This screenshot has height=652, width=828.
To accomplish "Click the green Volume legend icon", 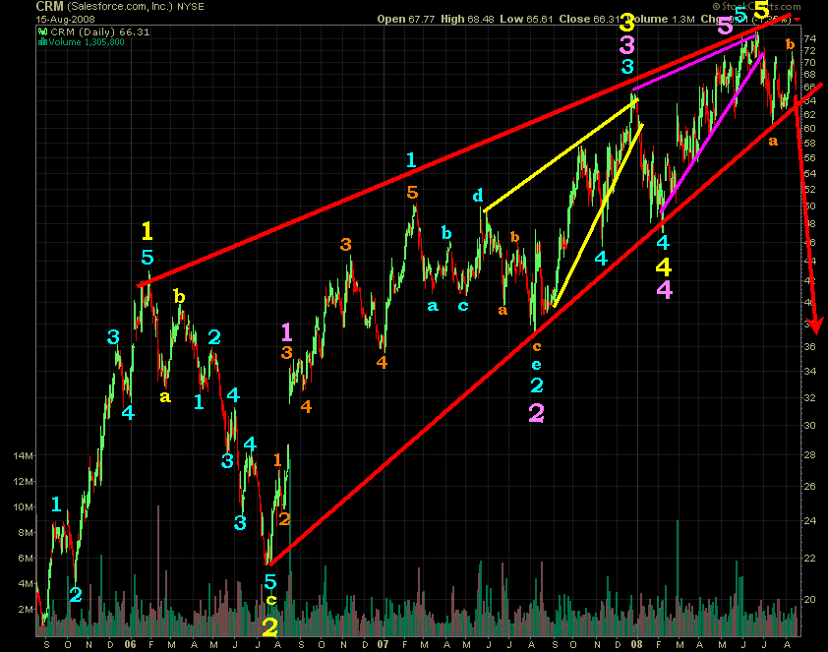I will [42, 42].
